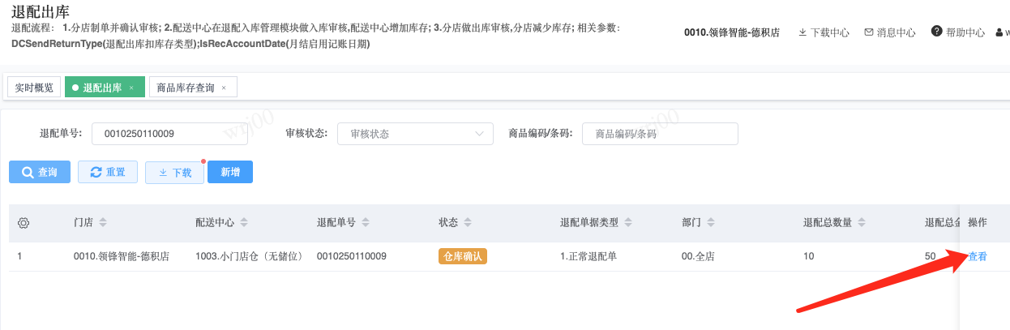Click the table column settings gear icon
The width and height of the screenshot is (1010, 330).
pyautogui.click(x=24, y=223)
